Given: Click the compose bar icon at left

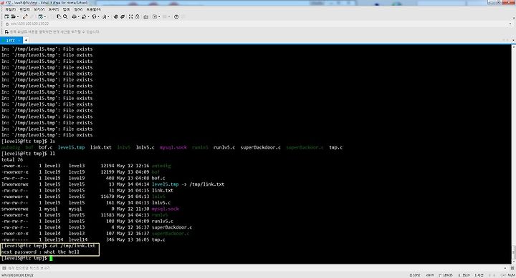Looking at the screenshot, I should [4, 268].
